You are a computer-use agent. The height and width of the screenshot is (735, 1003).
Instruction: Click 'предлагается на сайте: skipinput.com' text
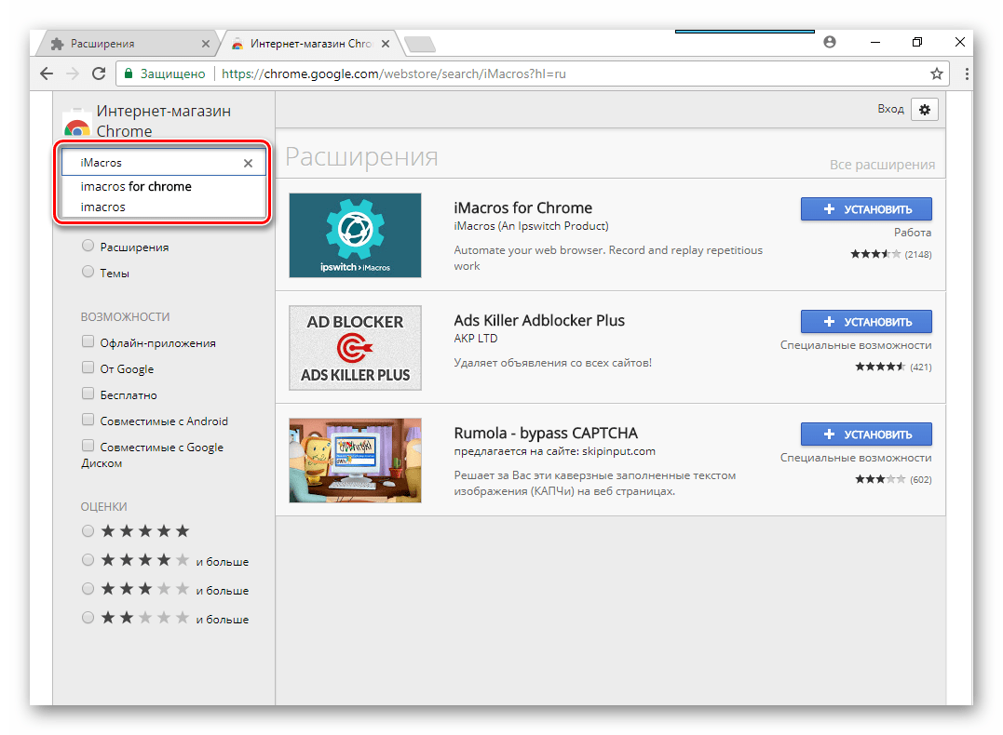555,451
